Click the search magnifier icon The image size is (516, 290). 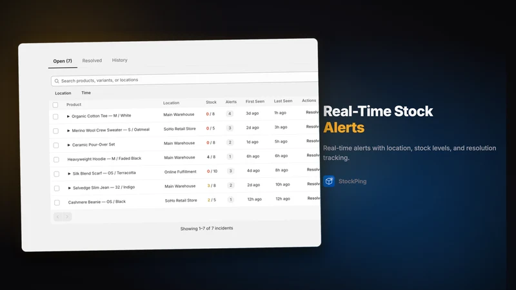[57, 81]
